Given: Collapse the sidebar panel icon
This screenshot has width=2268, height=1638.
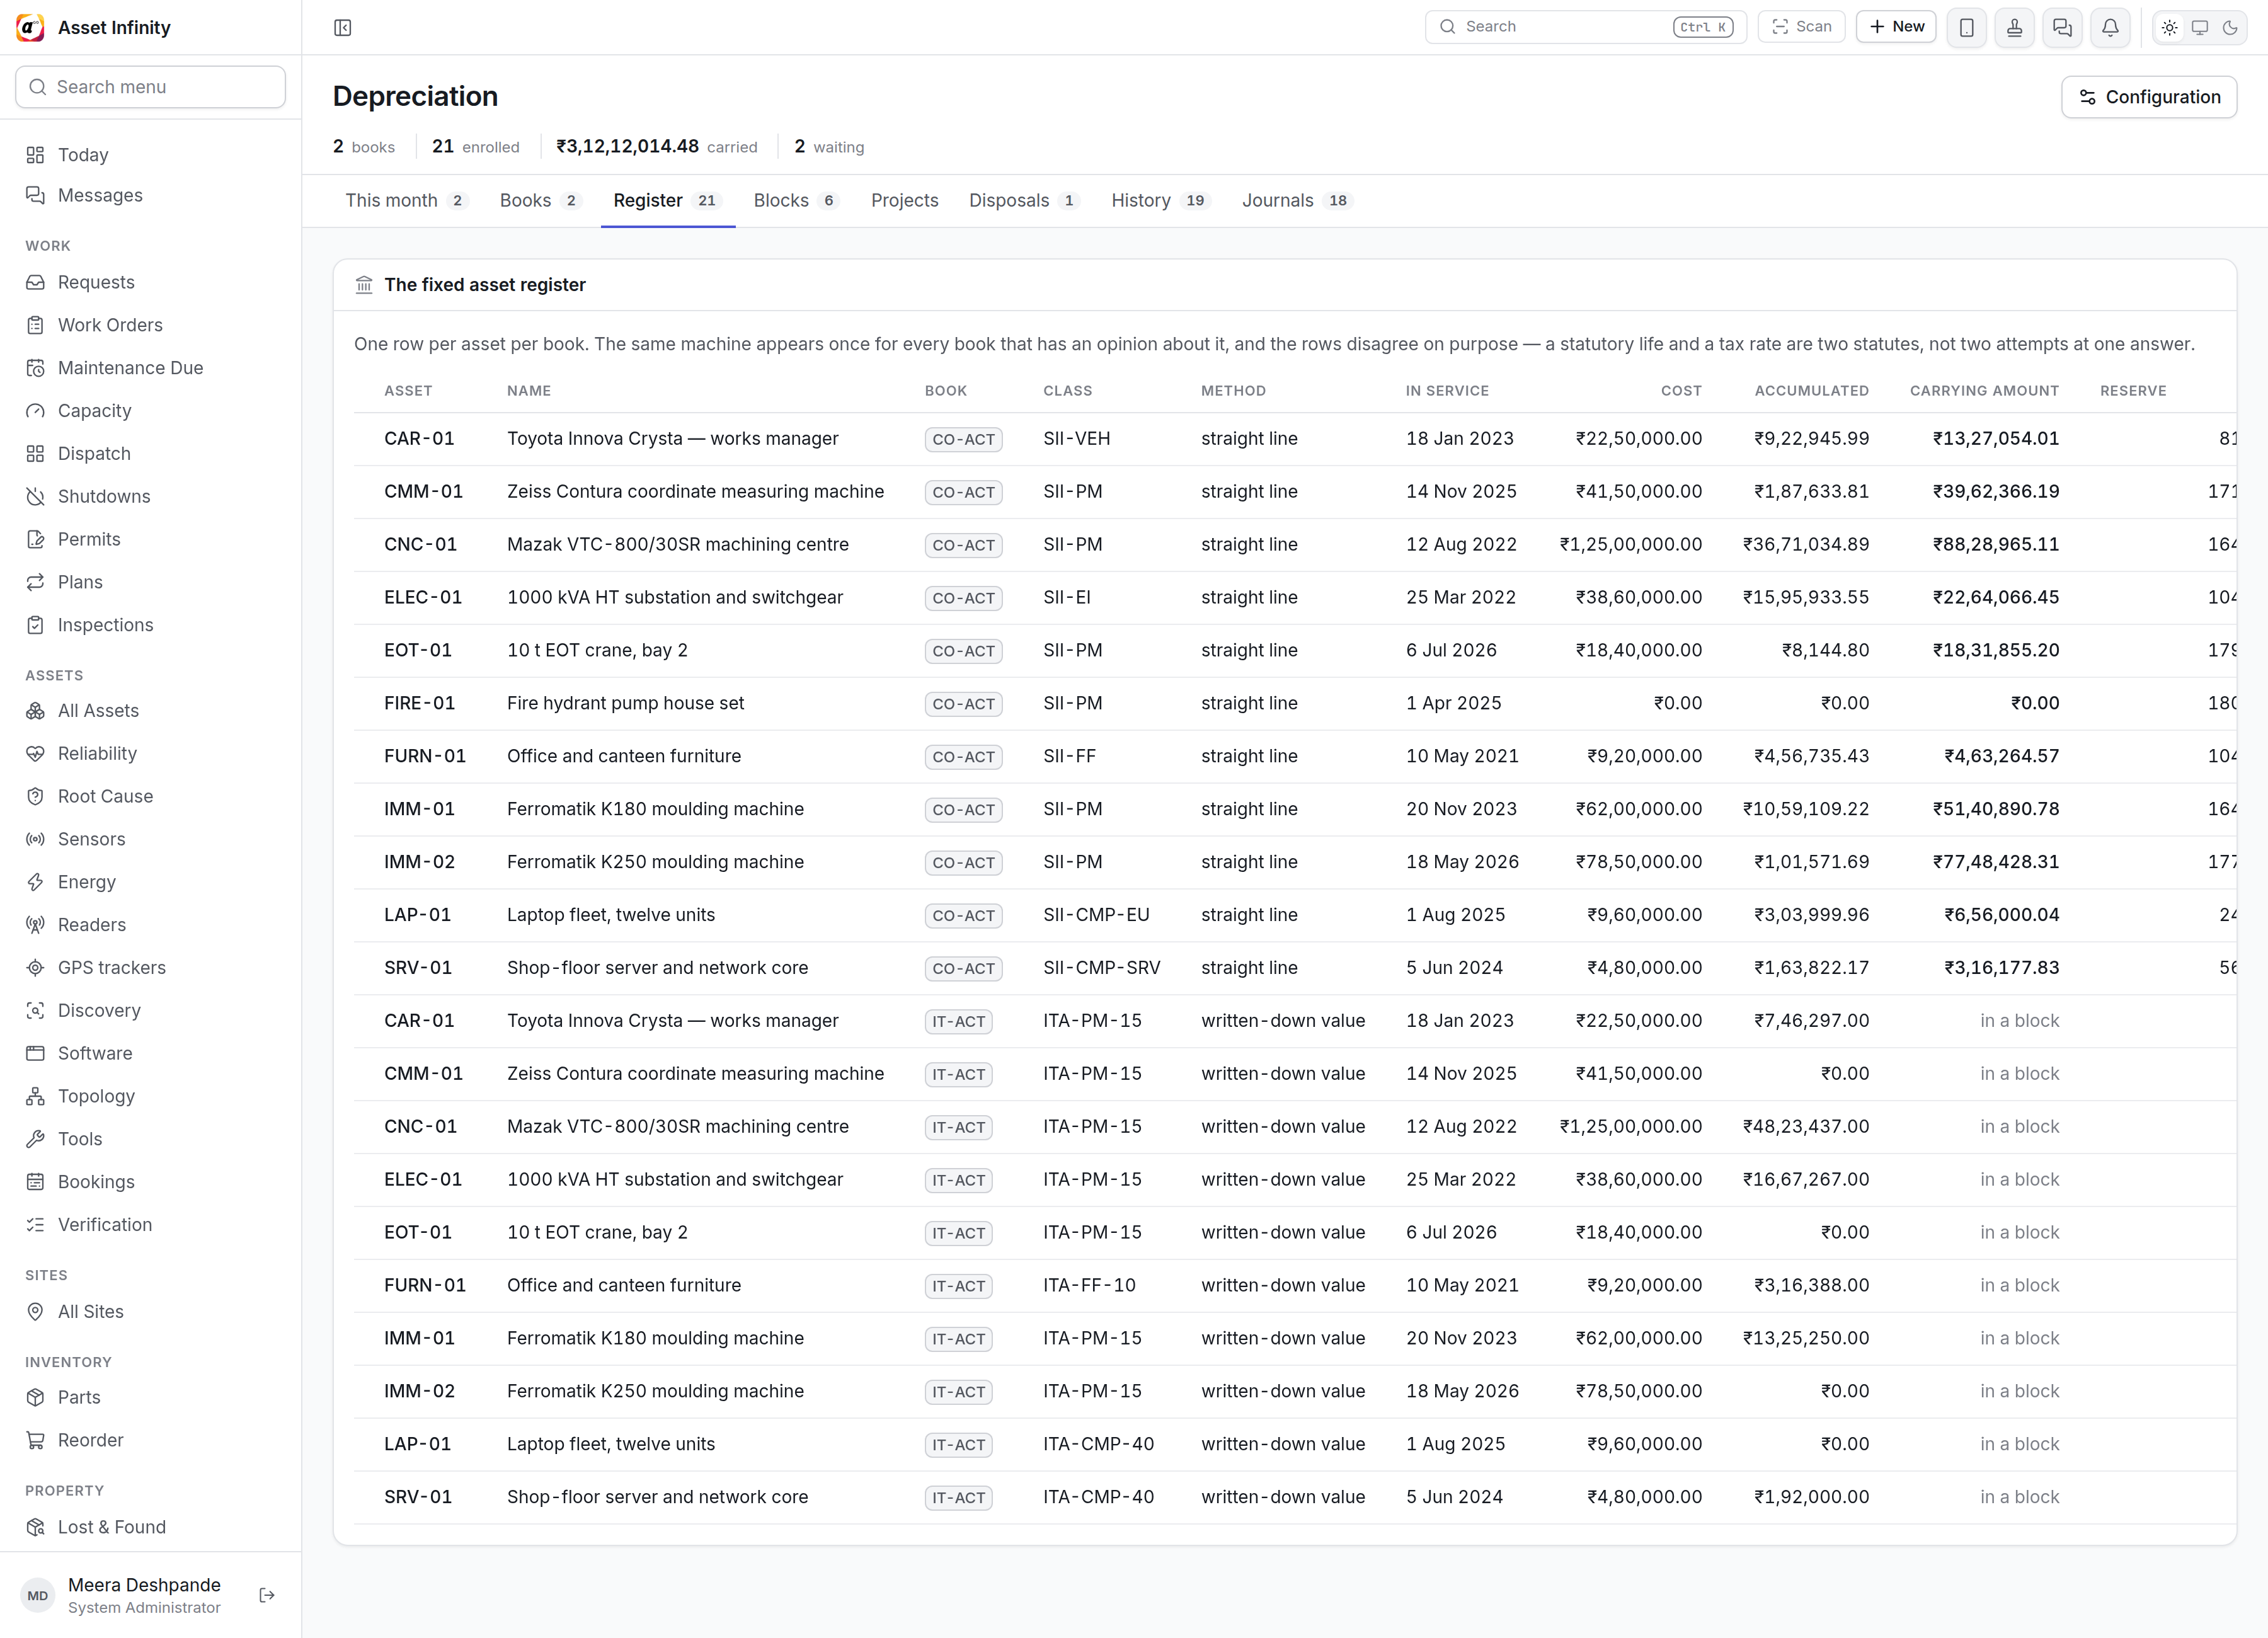Looking at the screenshot, I should (x=342, y=27).
